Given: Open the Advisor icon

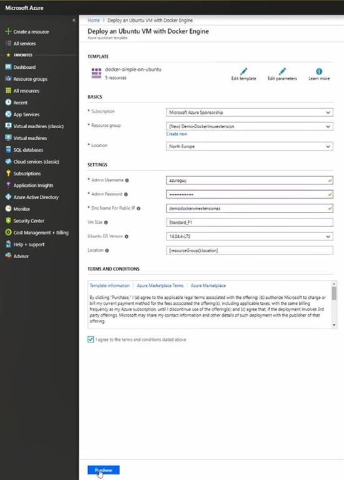Looking at the screenshot, I should click(x=8, y=256).
